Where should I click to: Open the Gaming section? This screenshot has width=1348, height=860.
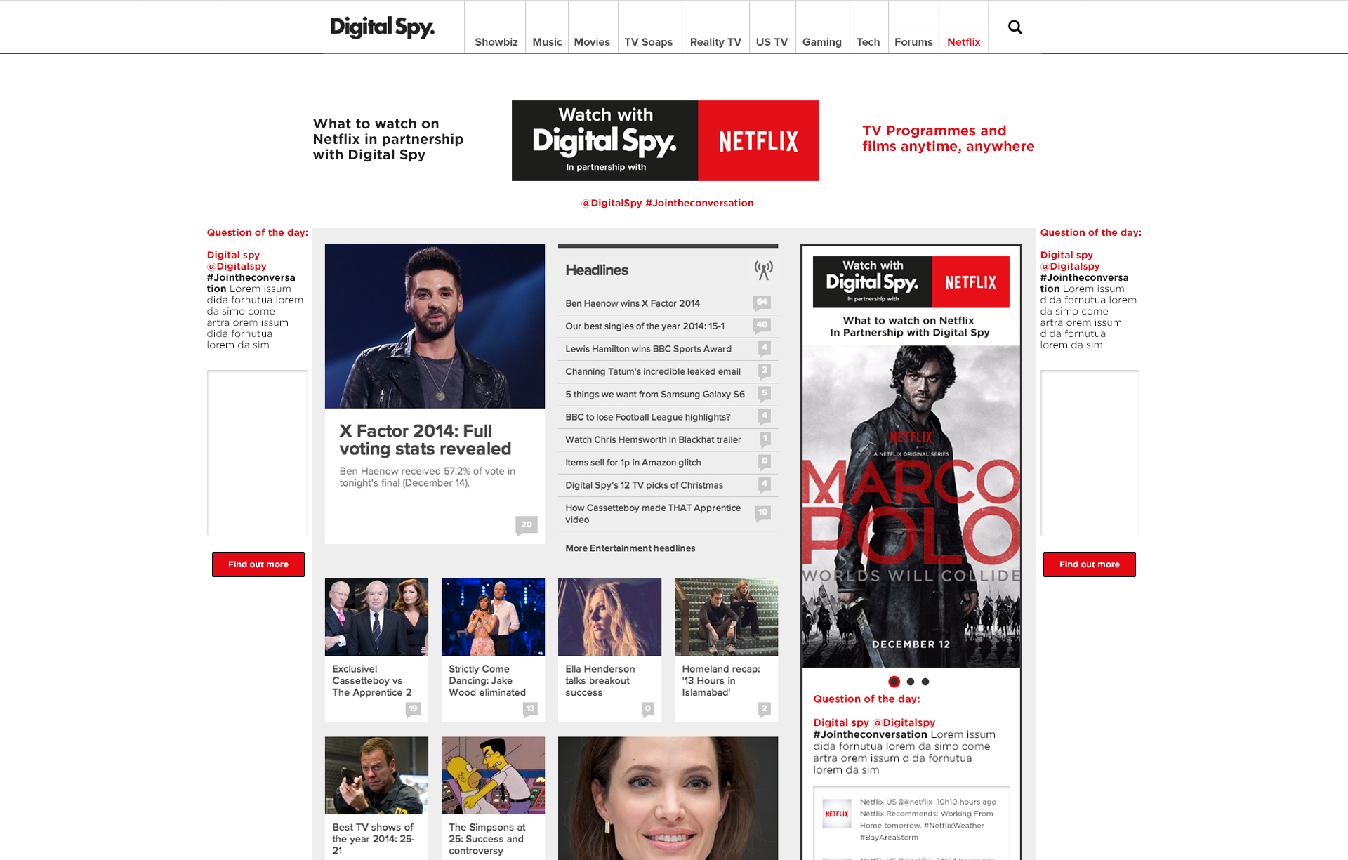pyautogui.click(x=821, y=41)
